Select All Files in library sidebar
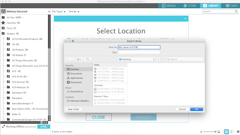This screenshot has height=135, width=240. (x=10, y=18)
